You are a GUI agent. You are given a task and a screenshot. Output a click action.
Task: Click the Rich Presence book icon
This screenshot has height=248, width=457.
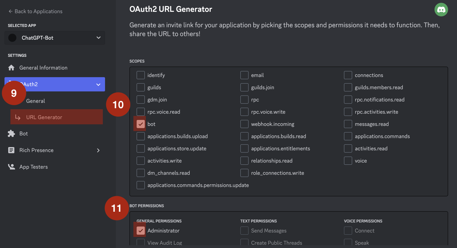point(11,150)
